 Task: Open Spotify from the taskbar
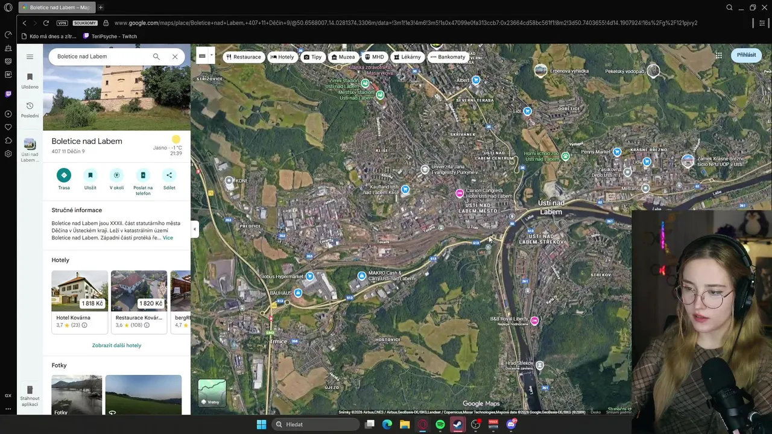pyautogui.click(x=440, y=424)
